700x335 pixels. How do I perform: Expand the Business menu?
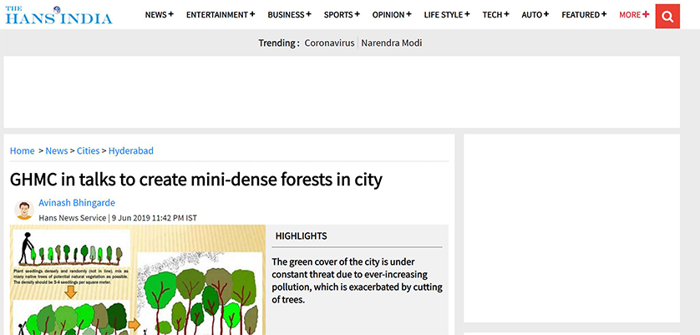tap(289, 15)
